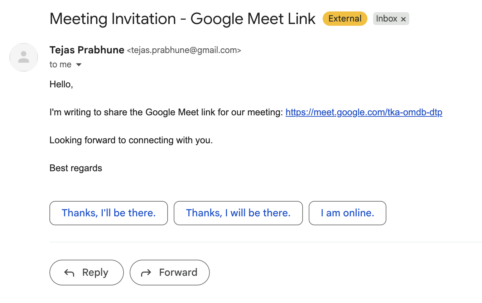Click the "to me" recipient text
This screenshot has height=303, width=482.
tap(61, 64)
